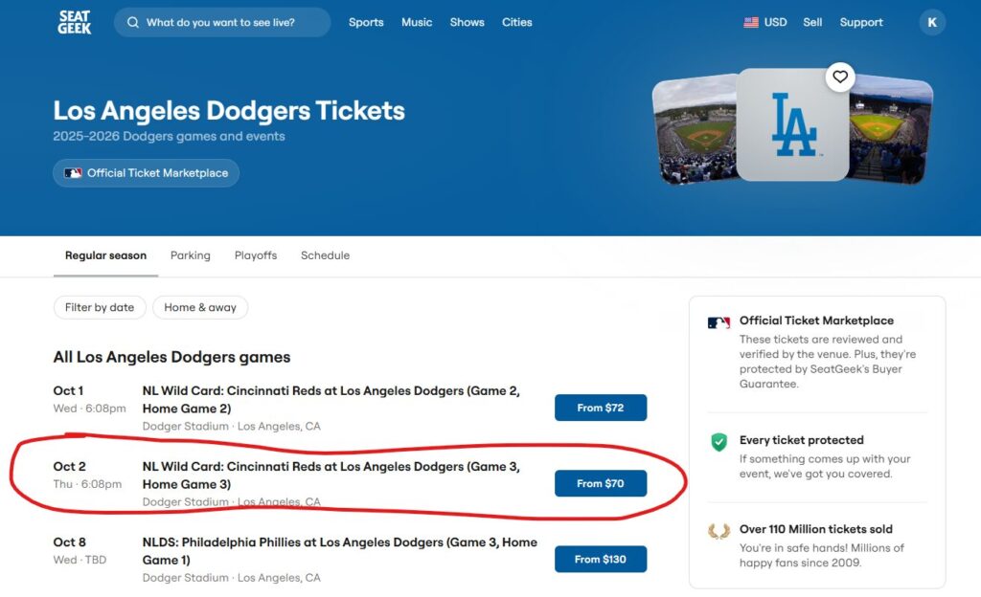The image size is (981, 597).
Task: Click the MLB logo in Official Ticket Marketplace badge
Action: (73, 173)
